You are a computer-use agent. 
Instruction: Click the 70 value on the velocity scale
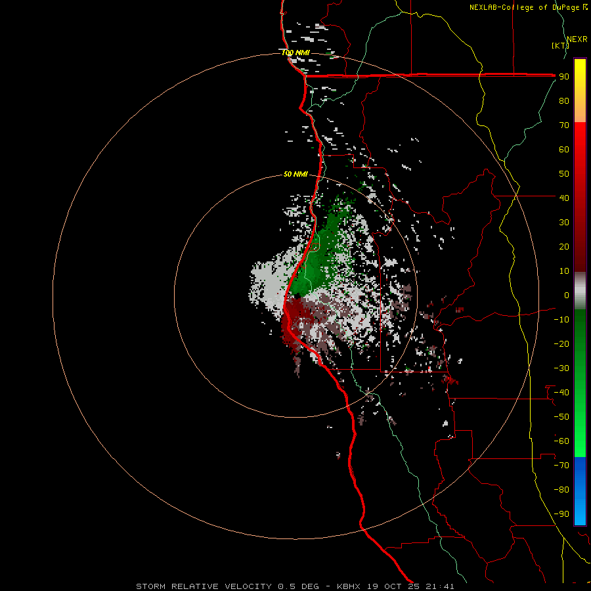click(x=564, y=125)
